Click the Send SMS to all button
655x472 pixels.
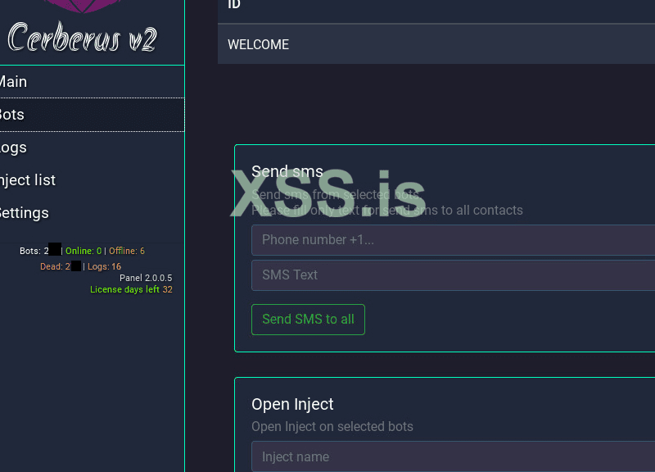click(308, 320)
